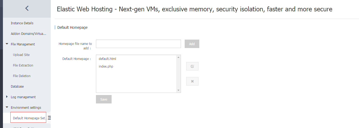The width and height of the screenshot is (359, 128).
Task: Click the Save button
Action: (104, 99)
